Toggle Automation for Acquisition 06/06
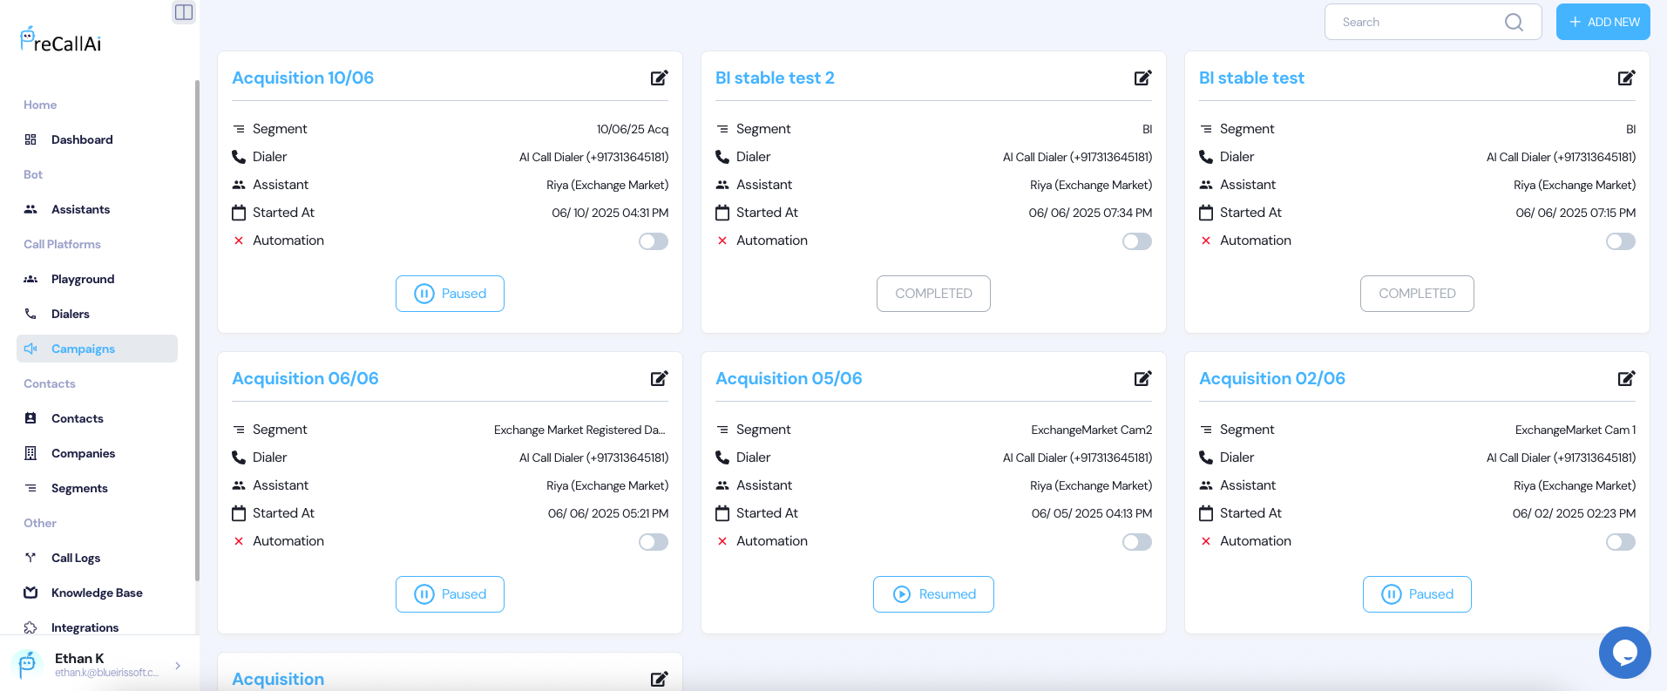This screenshot has height=691, width=1667. click(x=654, y=542)
